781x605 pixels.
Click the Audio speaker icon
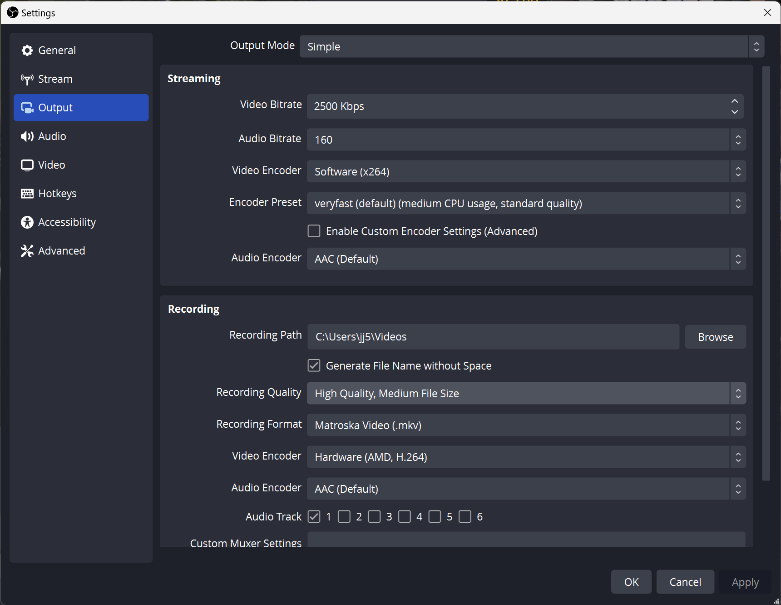(x=27, y=136)
